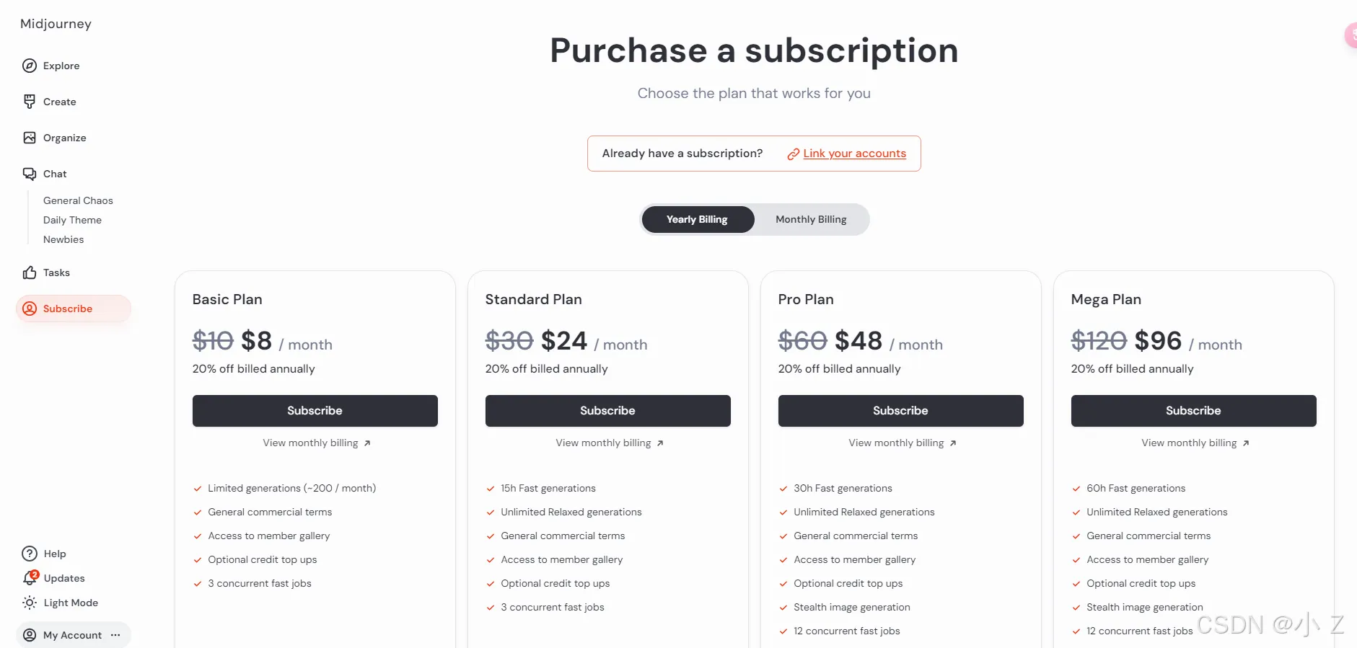Click the My Account avatar icon
The height and width of the screenshot is (648, 1357).
[x=30, y=635]
